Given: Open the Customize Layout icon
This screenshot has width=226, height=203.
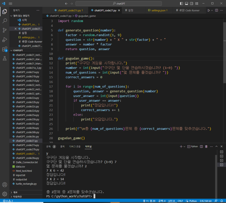Looking at the screenshot, I should [197, 4].
